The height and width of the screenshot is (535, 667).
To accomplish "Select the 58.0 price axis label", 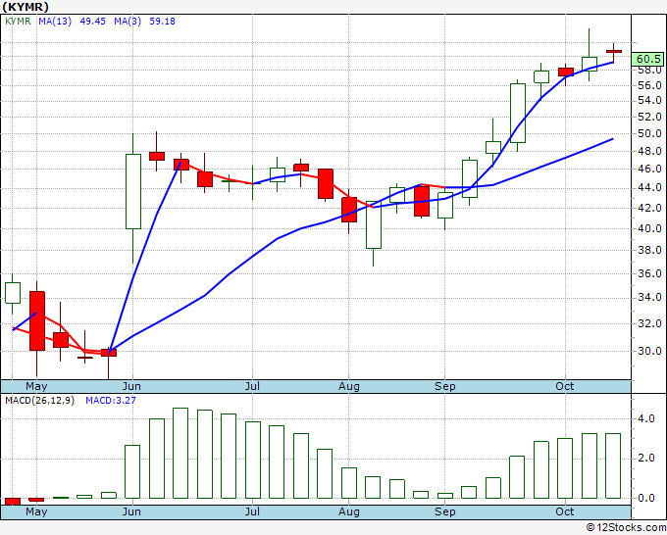I will pos(649,71).
